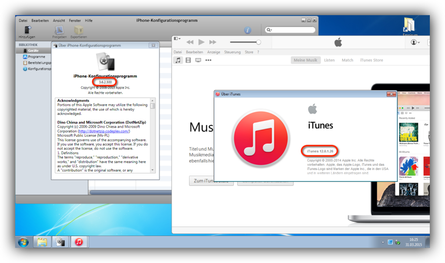Click iPhone-Konfigurationsprogramm taskbar icon
The height and width of the screenshot is (263, 445).
[60, 242]
